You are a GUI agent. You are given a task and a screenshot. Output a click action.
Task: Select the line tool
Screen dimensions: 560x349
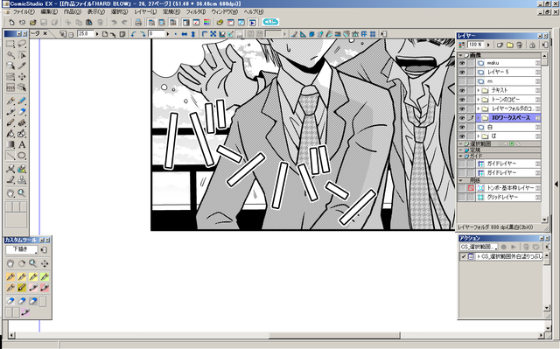pos(10,156)
